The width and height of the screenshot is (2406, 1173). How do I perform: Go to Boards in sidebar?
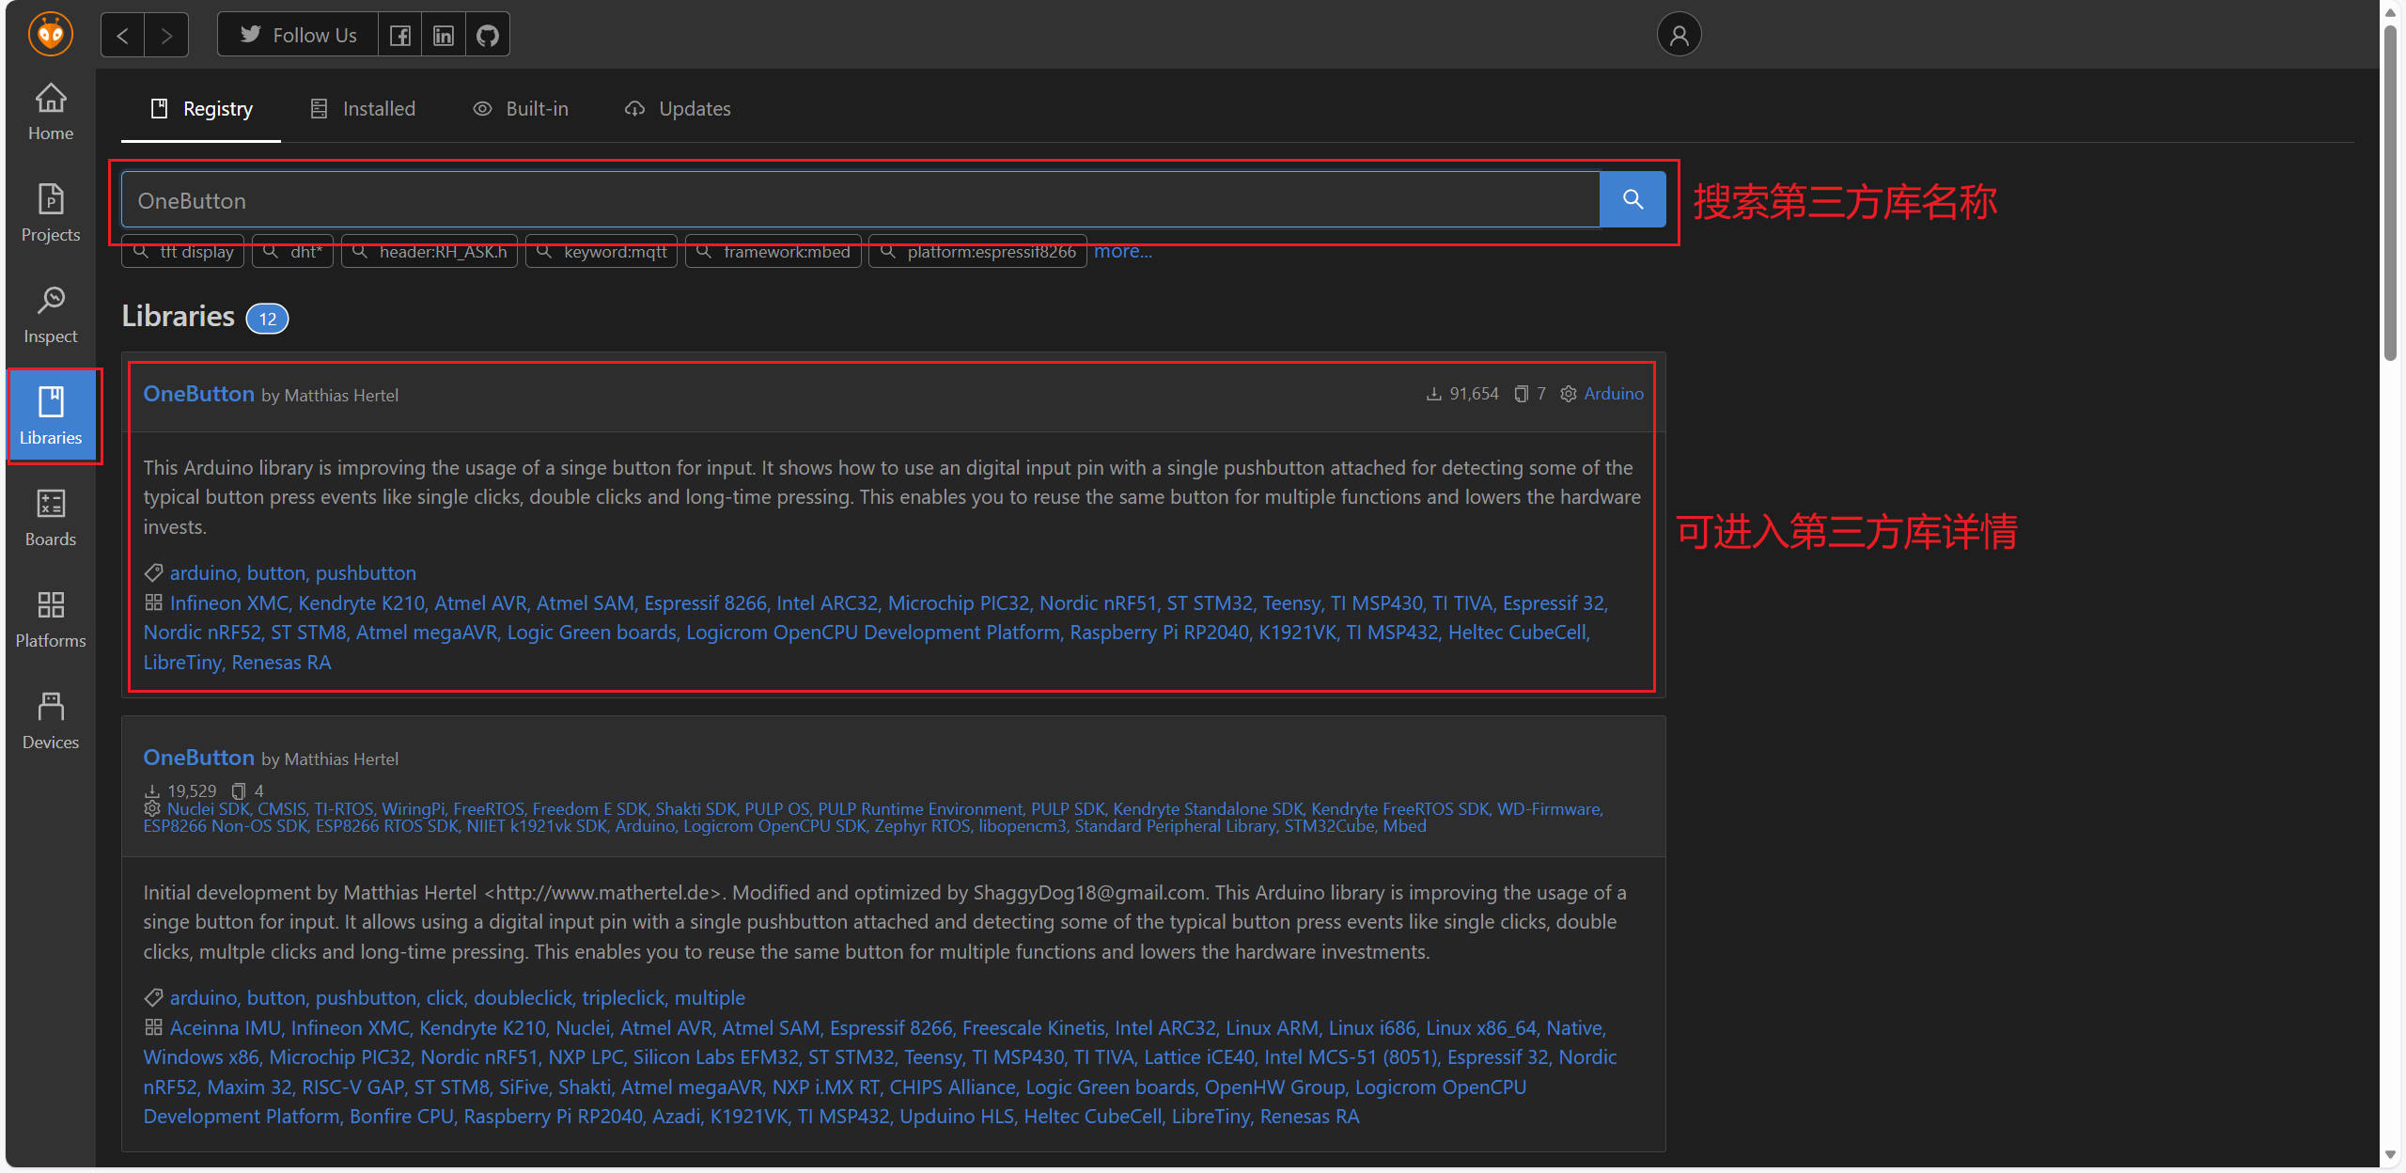click(51, 517)
